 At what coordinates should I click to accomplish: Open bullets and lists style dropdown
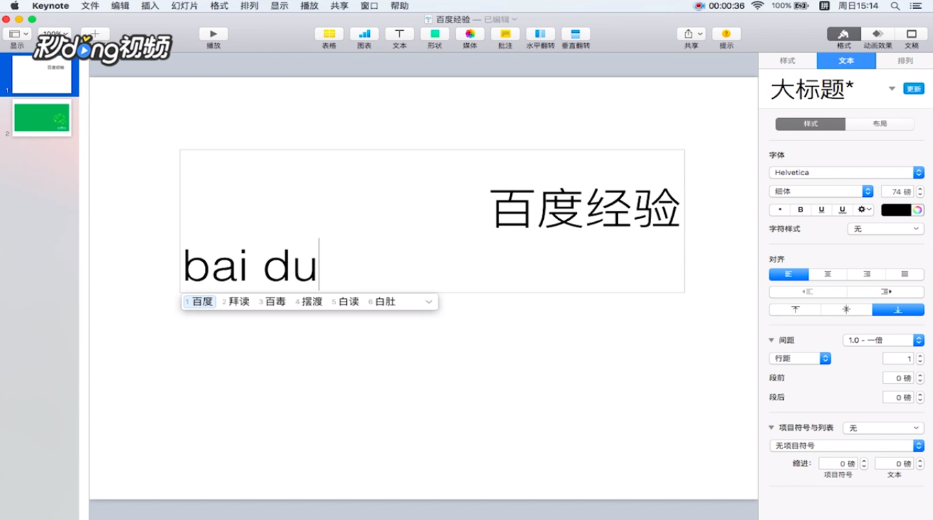(x=883, y=428)
